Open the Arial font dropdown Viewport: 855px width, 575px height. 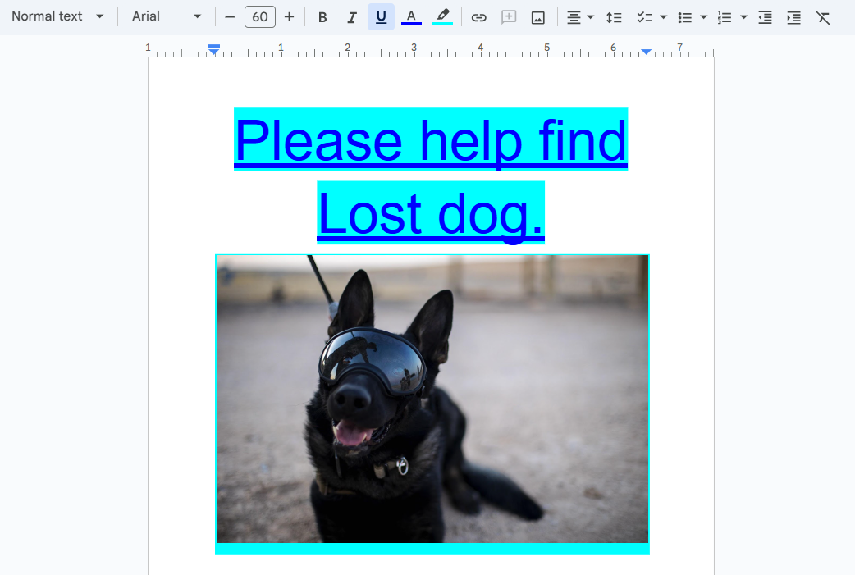[x=167, y=16]
